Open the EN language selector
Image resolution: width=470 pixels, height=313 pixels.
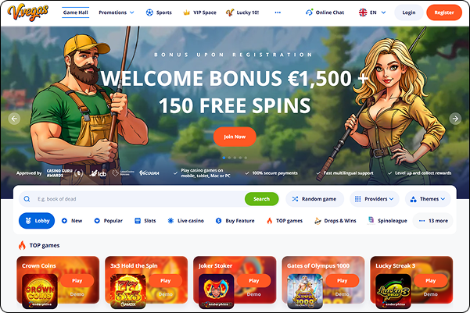pyautogui.click(x=372, y=12)
